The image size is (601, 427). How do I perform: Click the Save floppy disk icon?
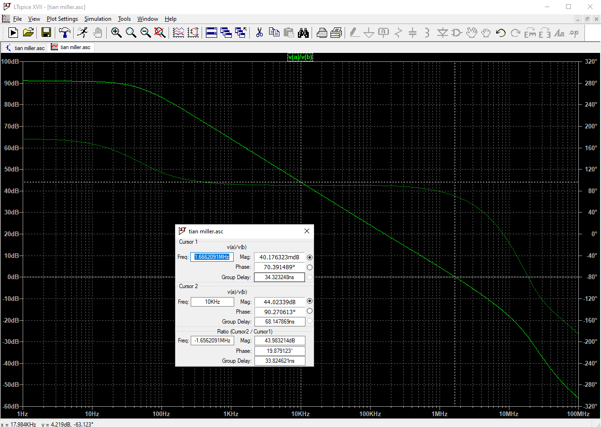(46, 33)
